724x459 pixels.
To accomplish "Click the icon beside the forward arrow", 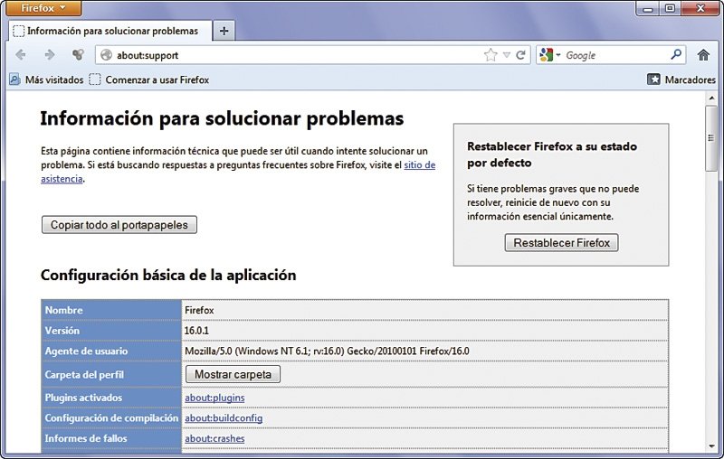I will click(78, 55).
